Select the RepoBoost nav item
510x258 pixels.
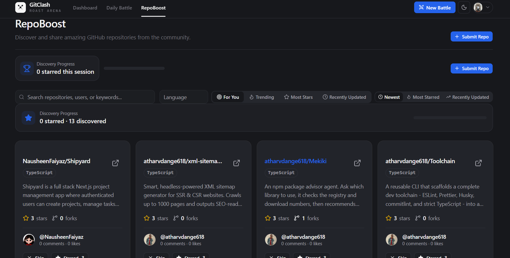click(153, 8)
